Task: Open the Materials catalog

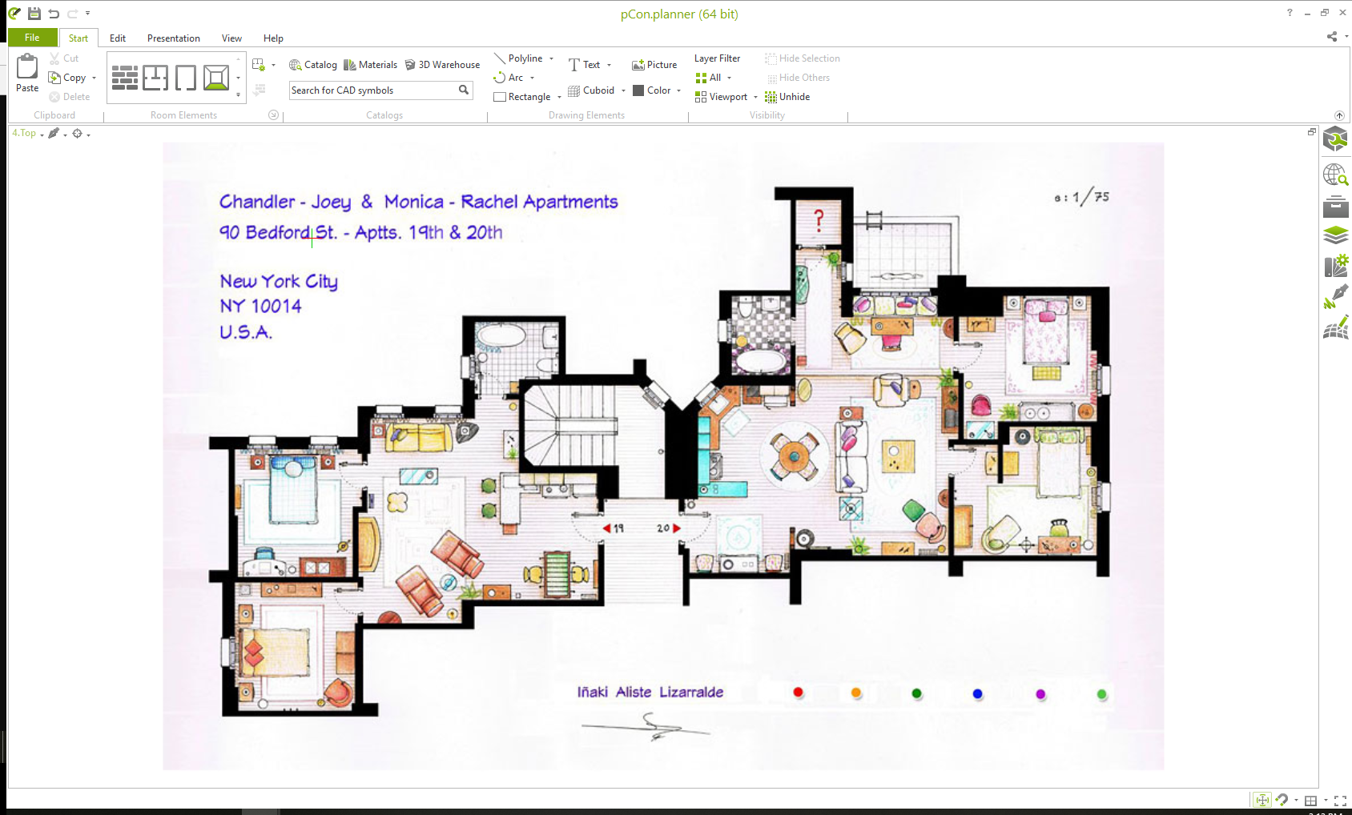Action: pos(371,65)
